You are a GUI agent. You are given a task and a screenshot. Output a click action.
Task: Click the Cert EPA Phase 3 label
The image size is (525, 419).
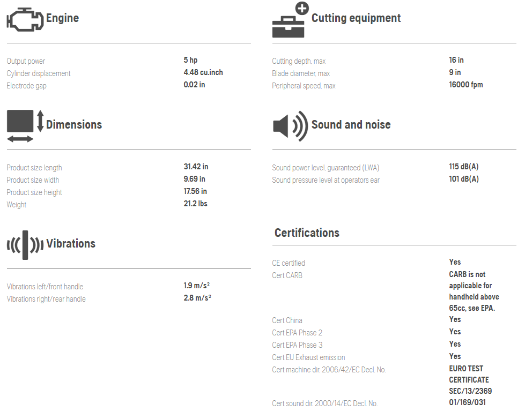[x=297, y=346]
